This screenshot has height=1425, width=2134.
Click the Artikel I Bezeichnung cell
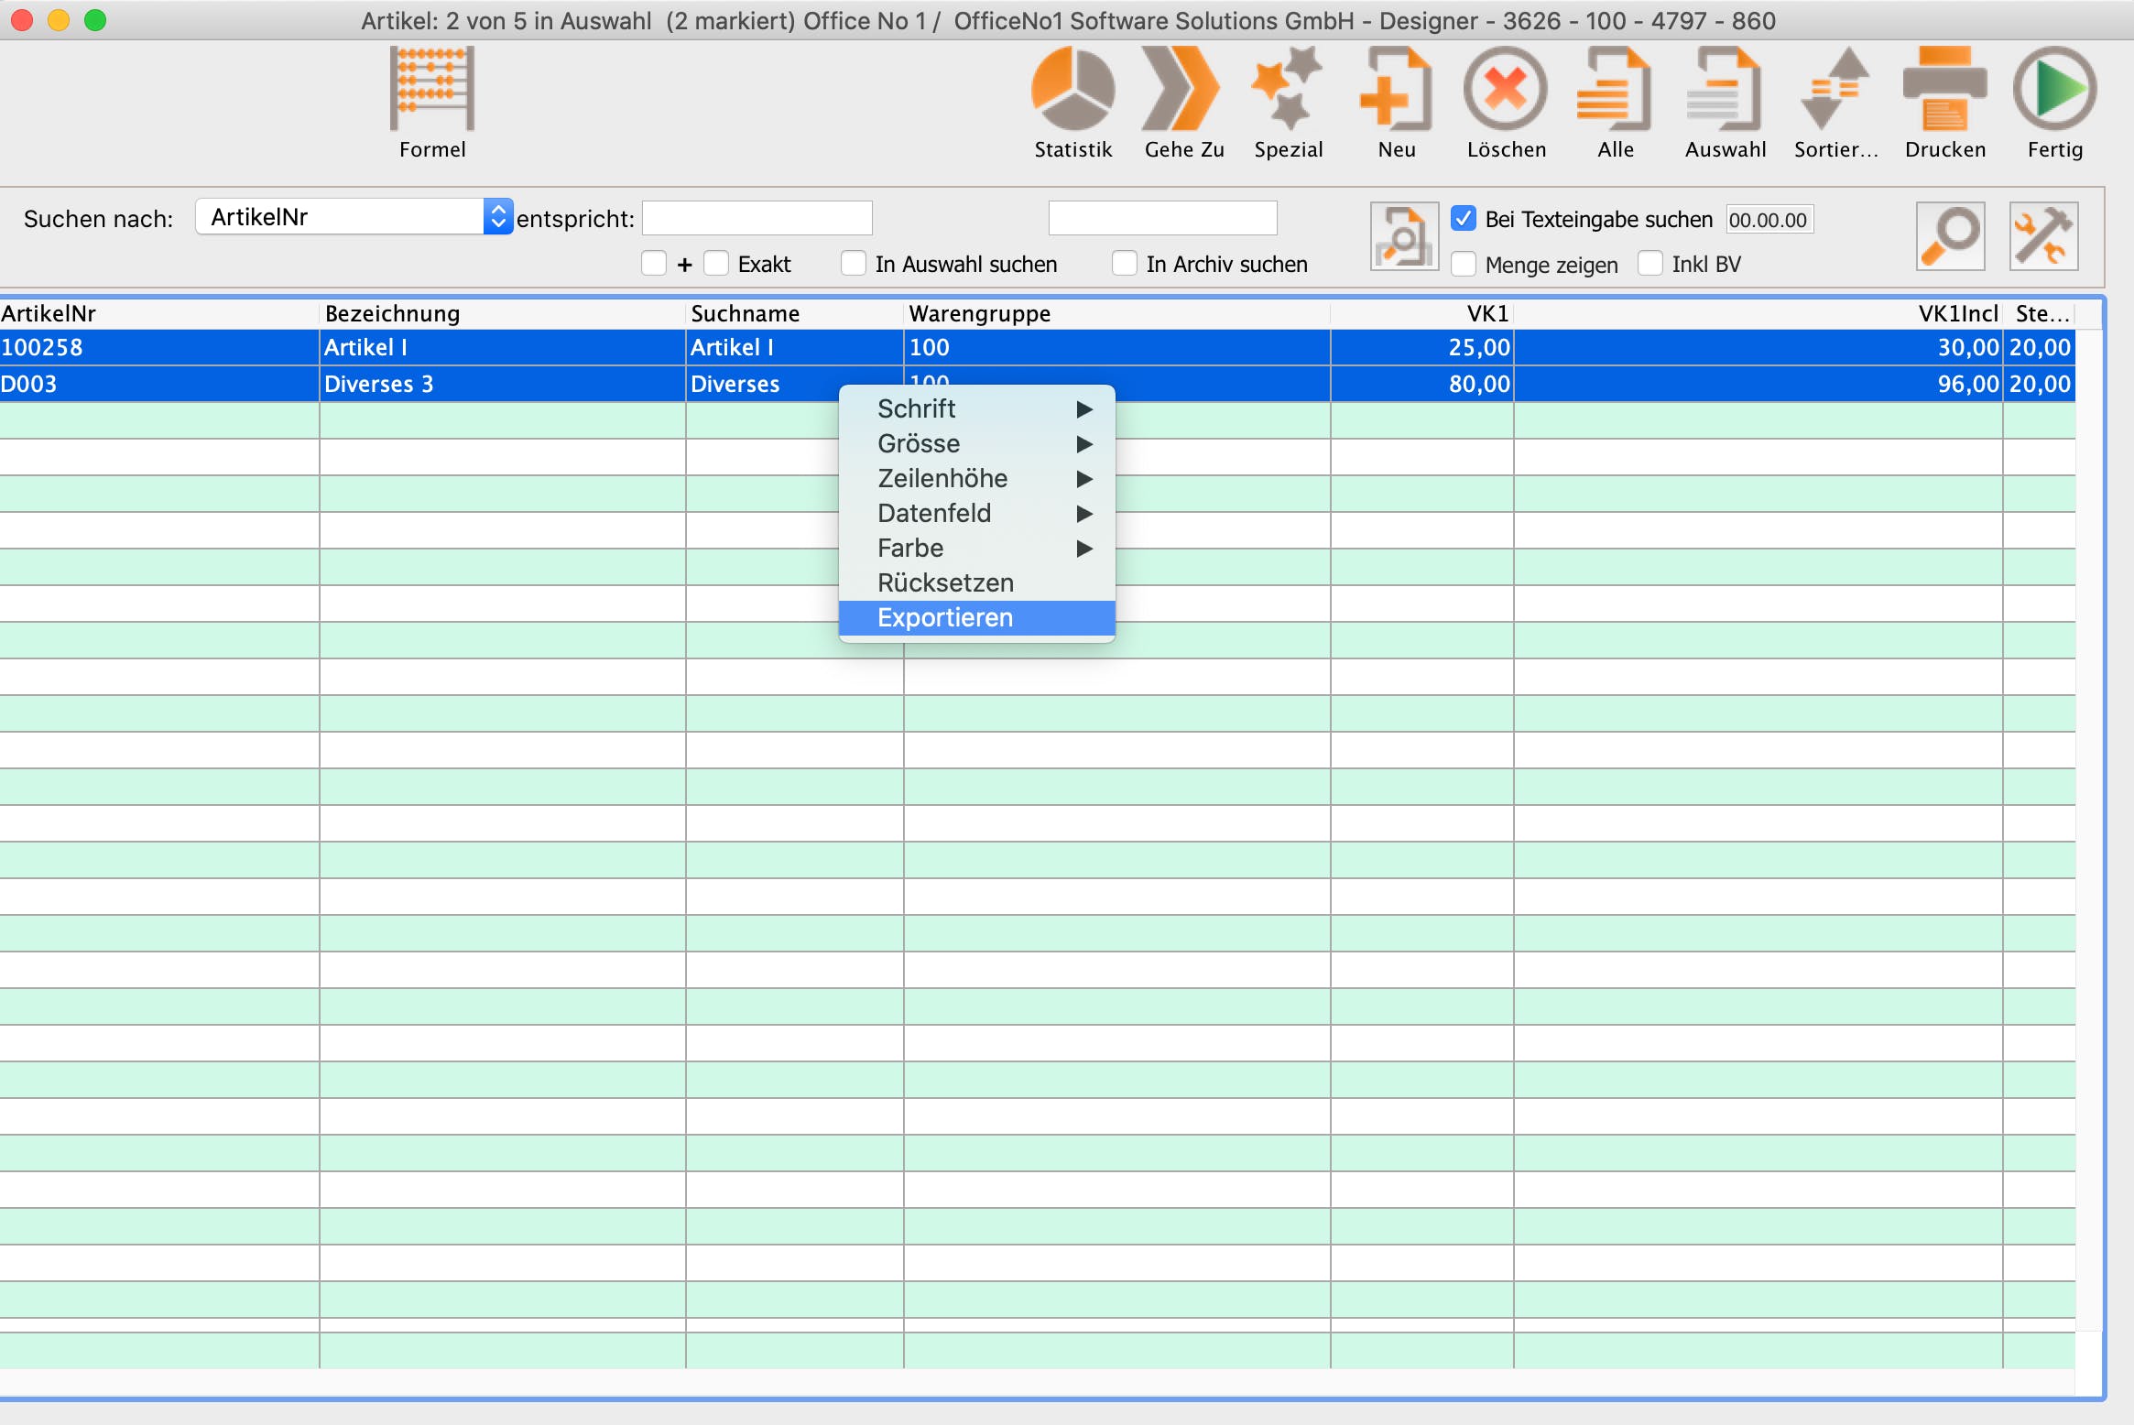pyautogui.click(x=503, y=347)
